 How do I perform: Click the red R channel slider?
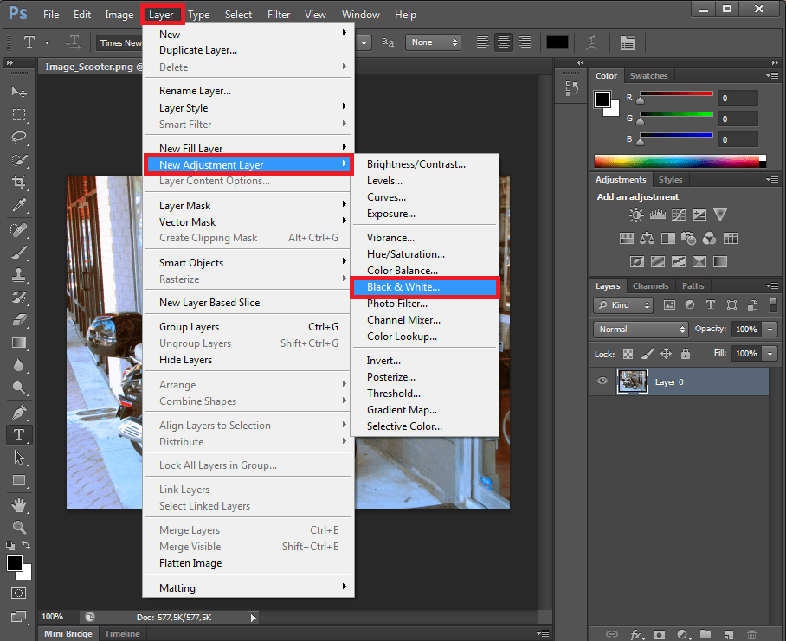pos(676,93)
